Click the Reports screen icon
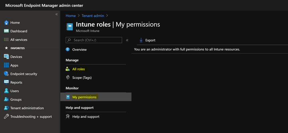This screenshot has width=288, height=133. [6, 82]
